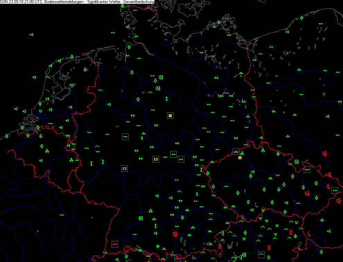Select the boxed pink symbol at bottom edge

[177, 258]
